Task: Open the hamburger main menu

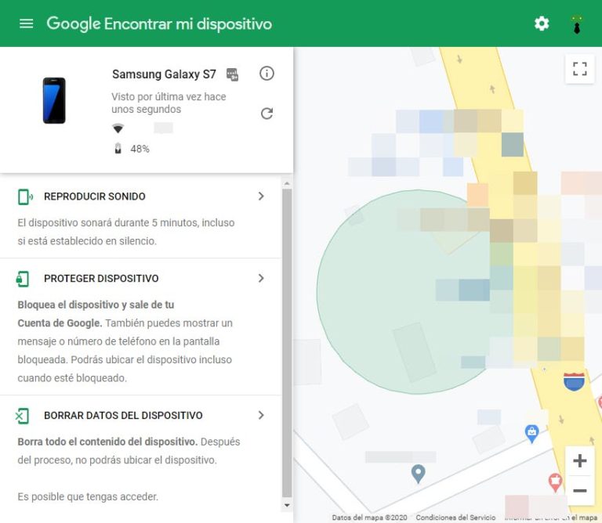Action: click(x=26, y=23)
